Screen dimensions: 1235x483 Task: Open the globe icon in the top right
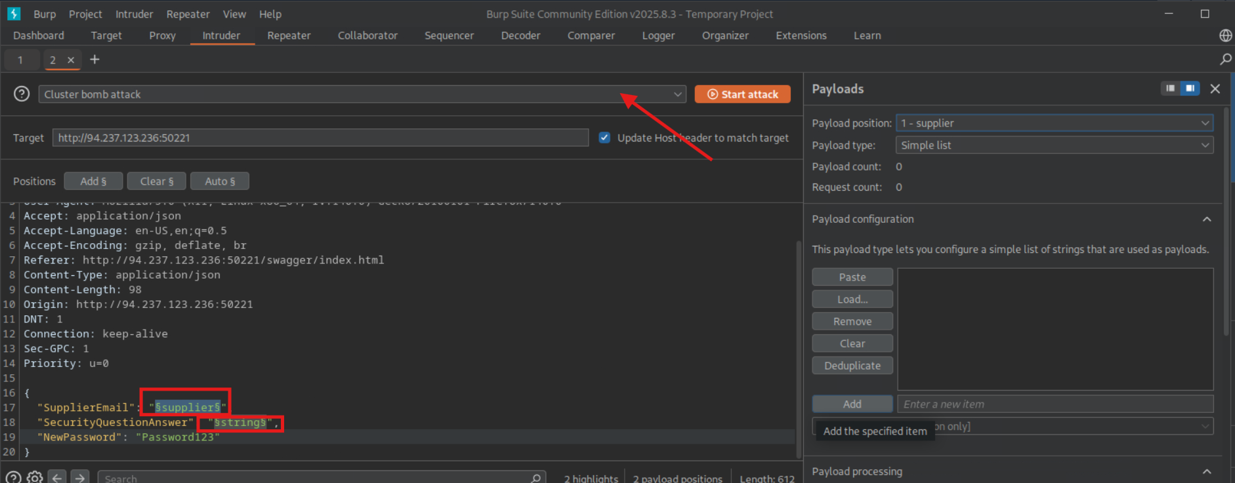[1225, 35]
